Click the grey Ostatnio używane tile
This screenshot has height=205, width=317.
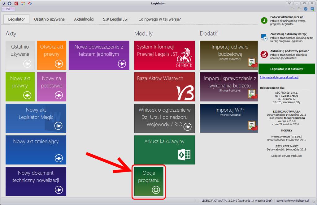pos(20,55)
